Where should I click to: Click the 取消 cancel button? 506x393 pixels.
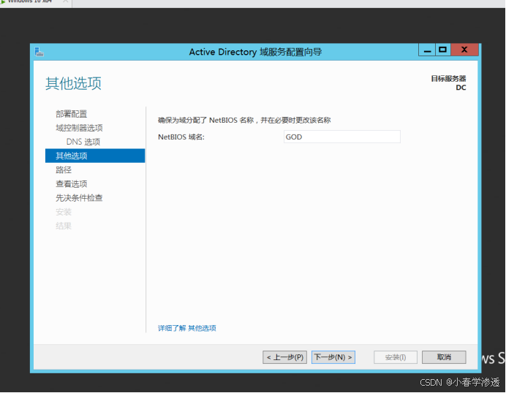pos(444,357)
